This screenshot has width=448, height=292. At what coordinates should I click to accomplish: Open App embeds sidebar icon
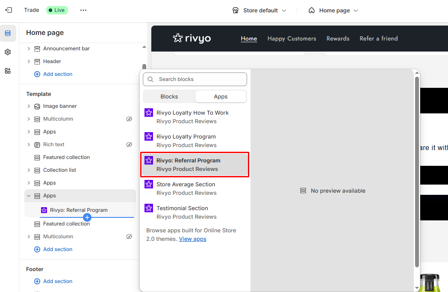pos(8,71)
